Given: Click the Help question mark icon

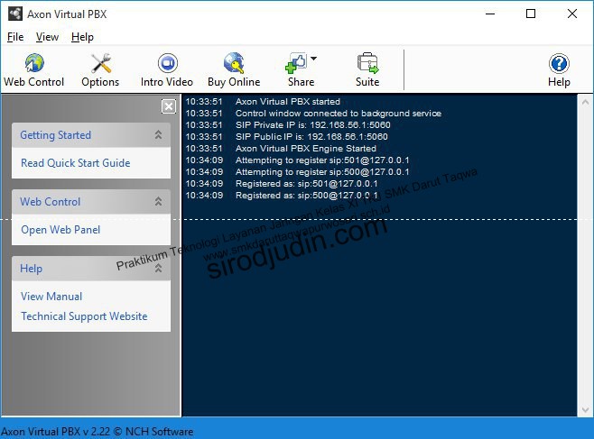Looking at the screenshot, I should (x=559, y=63).
